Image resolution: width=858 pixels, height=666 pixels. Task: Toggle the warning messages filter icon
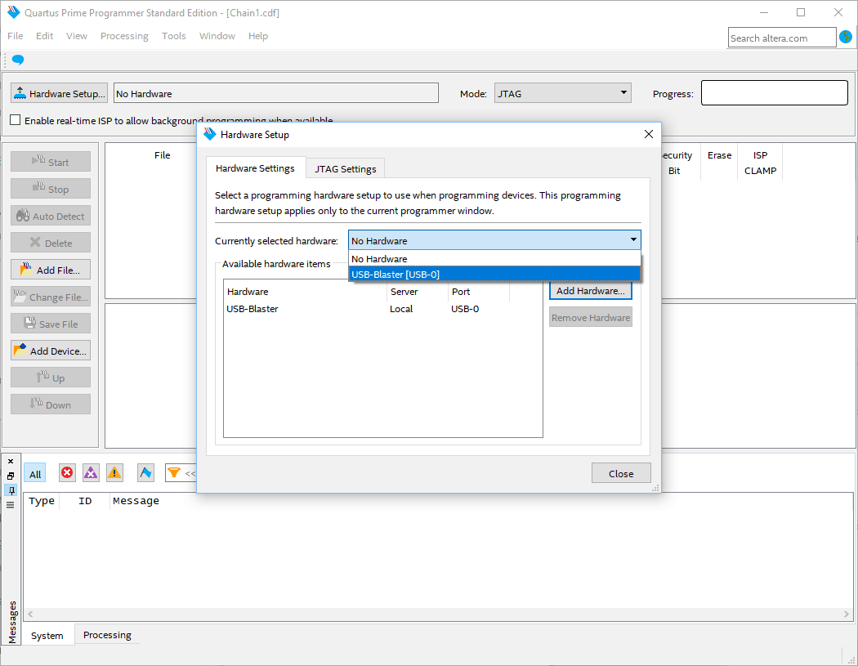point(114,473)
